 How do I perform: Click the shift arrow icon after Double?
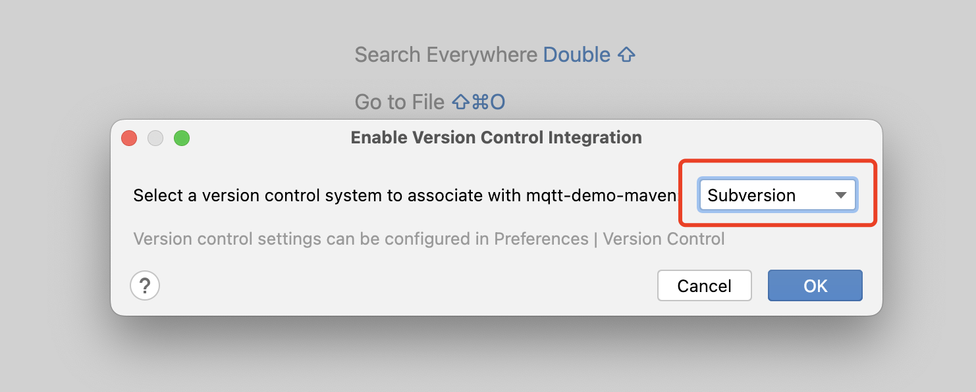click(626, 55)
